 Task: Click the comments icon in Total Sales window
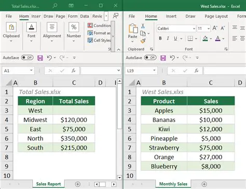[x=116, y=16]
